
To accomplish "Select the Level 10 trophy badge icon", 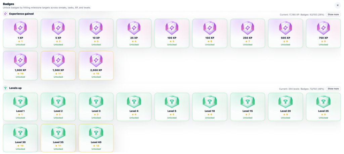I will tap(210, 101).
